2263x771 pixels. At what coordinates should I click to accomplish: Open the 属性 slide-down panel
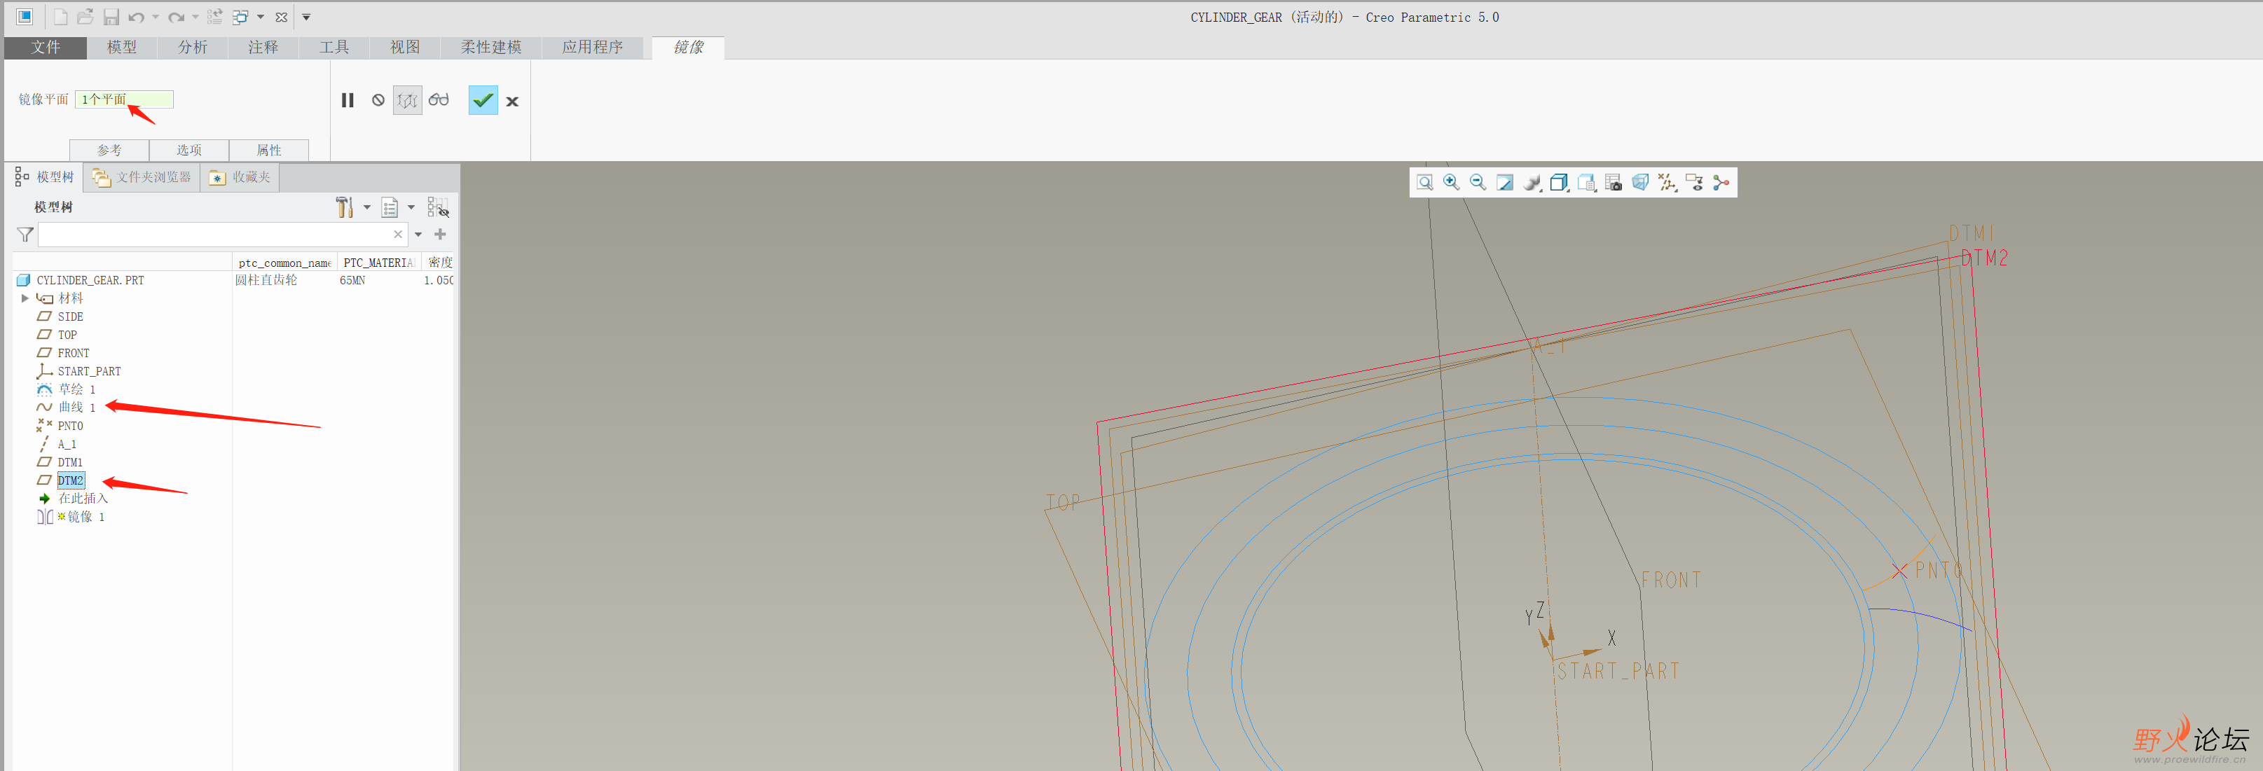tap(269, 150)
